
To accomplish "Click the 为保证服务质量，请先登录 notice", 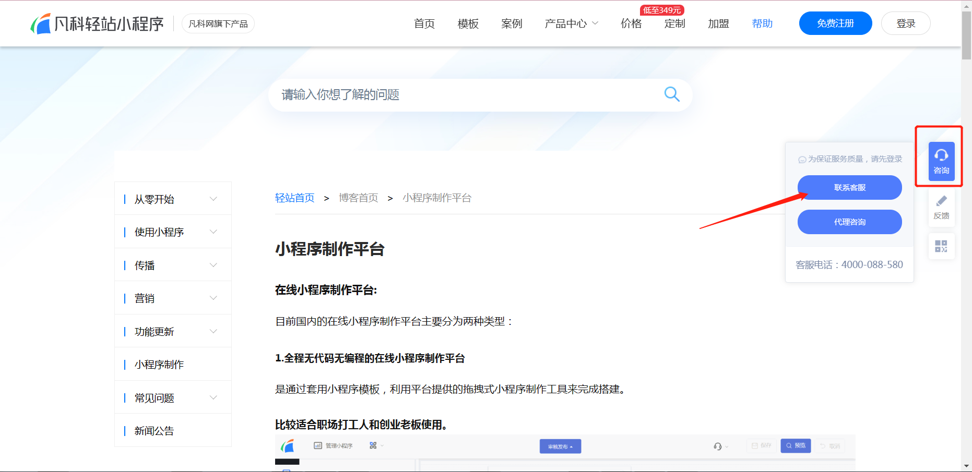I will tap(850, 159).
